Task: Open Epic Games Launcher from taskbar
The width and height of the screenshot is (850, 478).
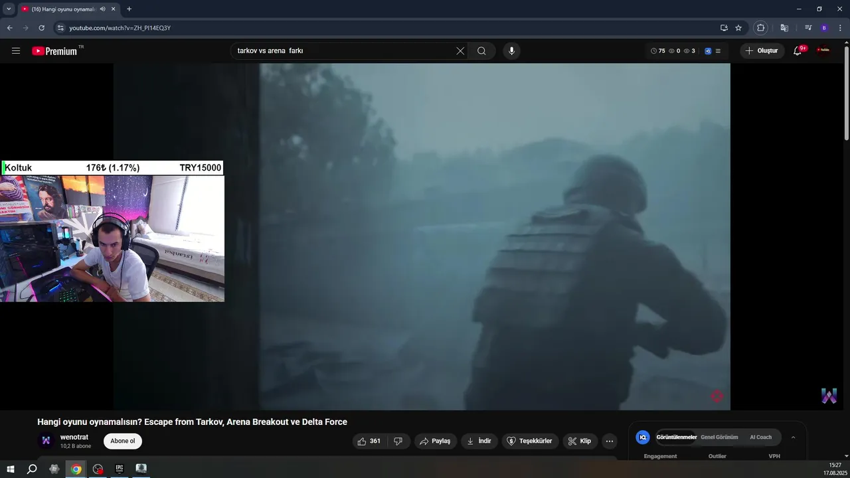Action: pos(120,469)
